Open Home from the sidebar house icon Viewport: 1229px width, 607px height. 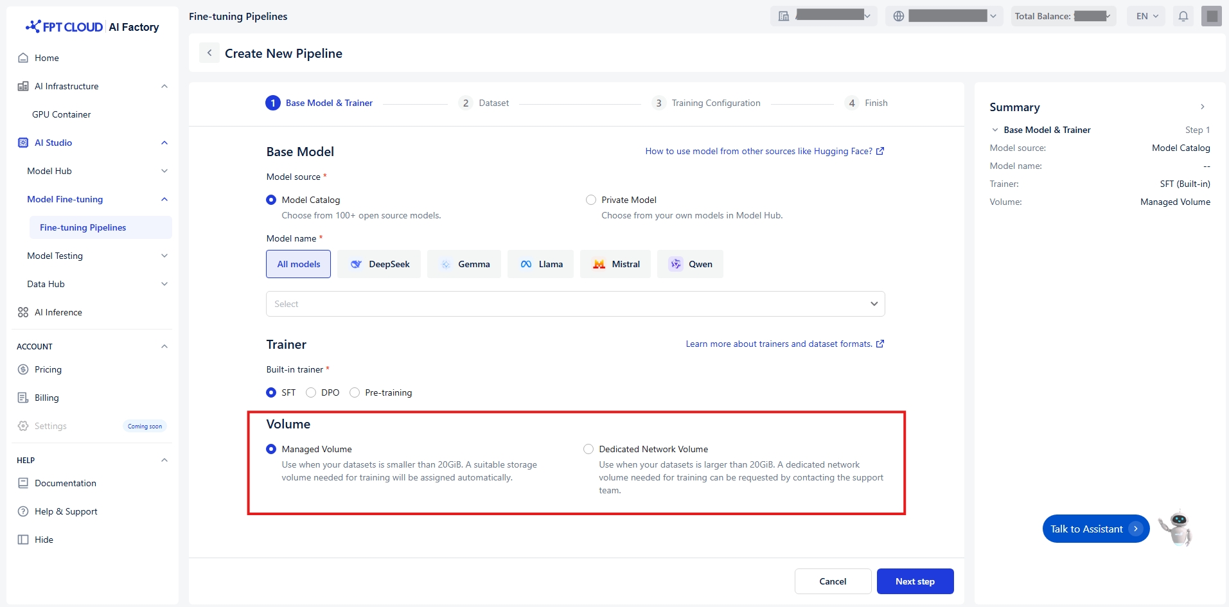point(23,58)
